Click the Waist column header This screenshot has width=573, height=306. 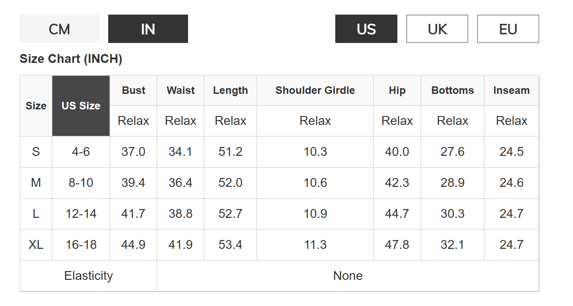point(181,90)
